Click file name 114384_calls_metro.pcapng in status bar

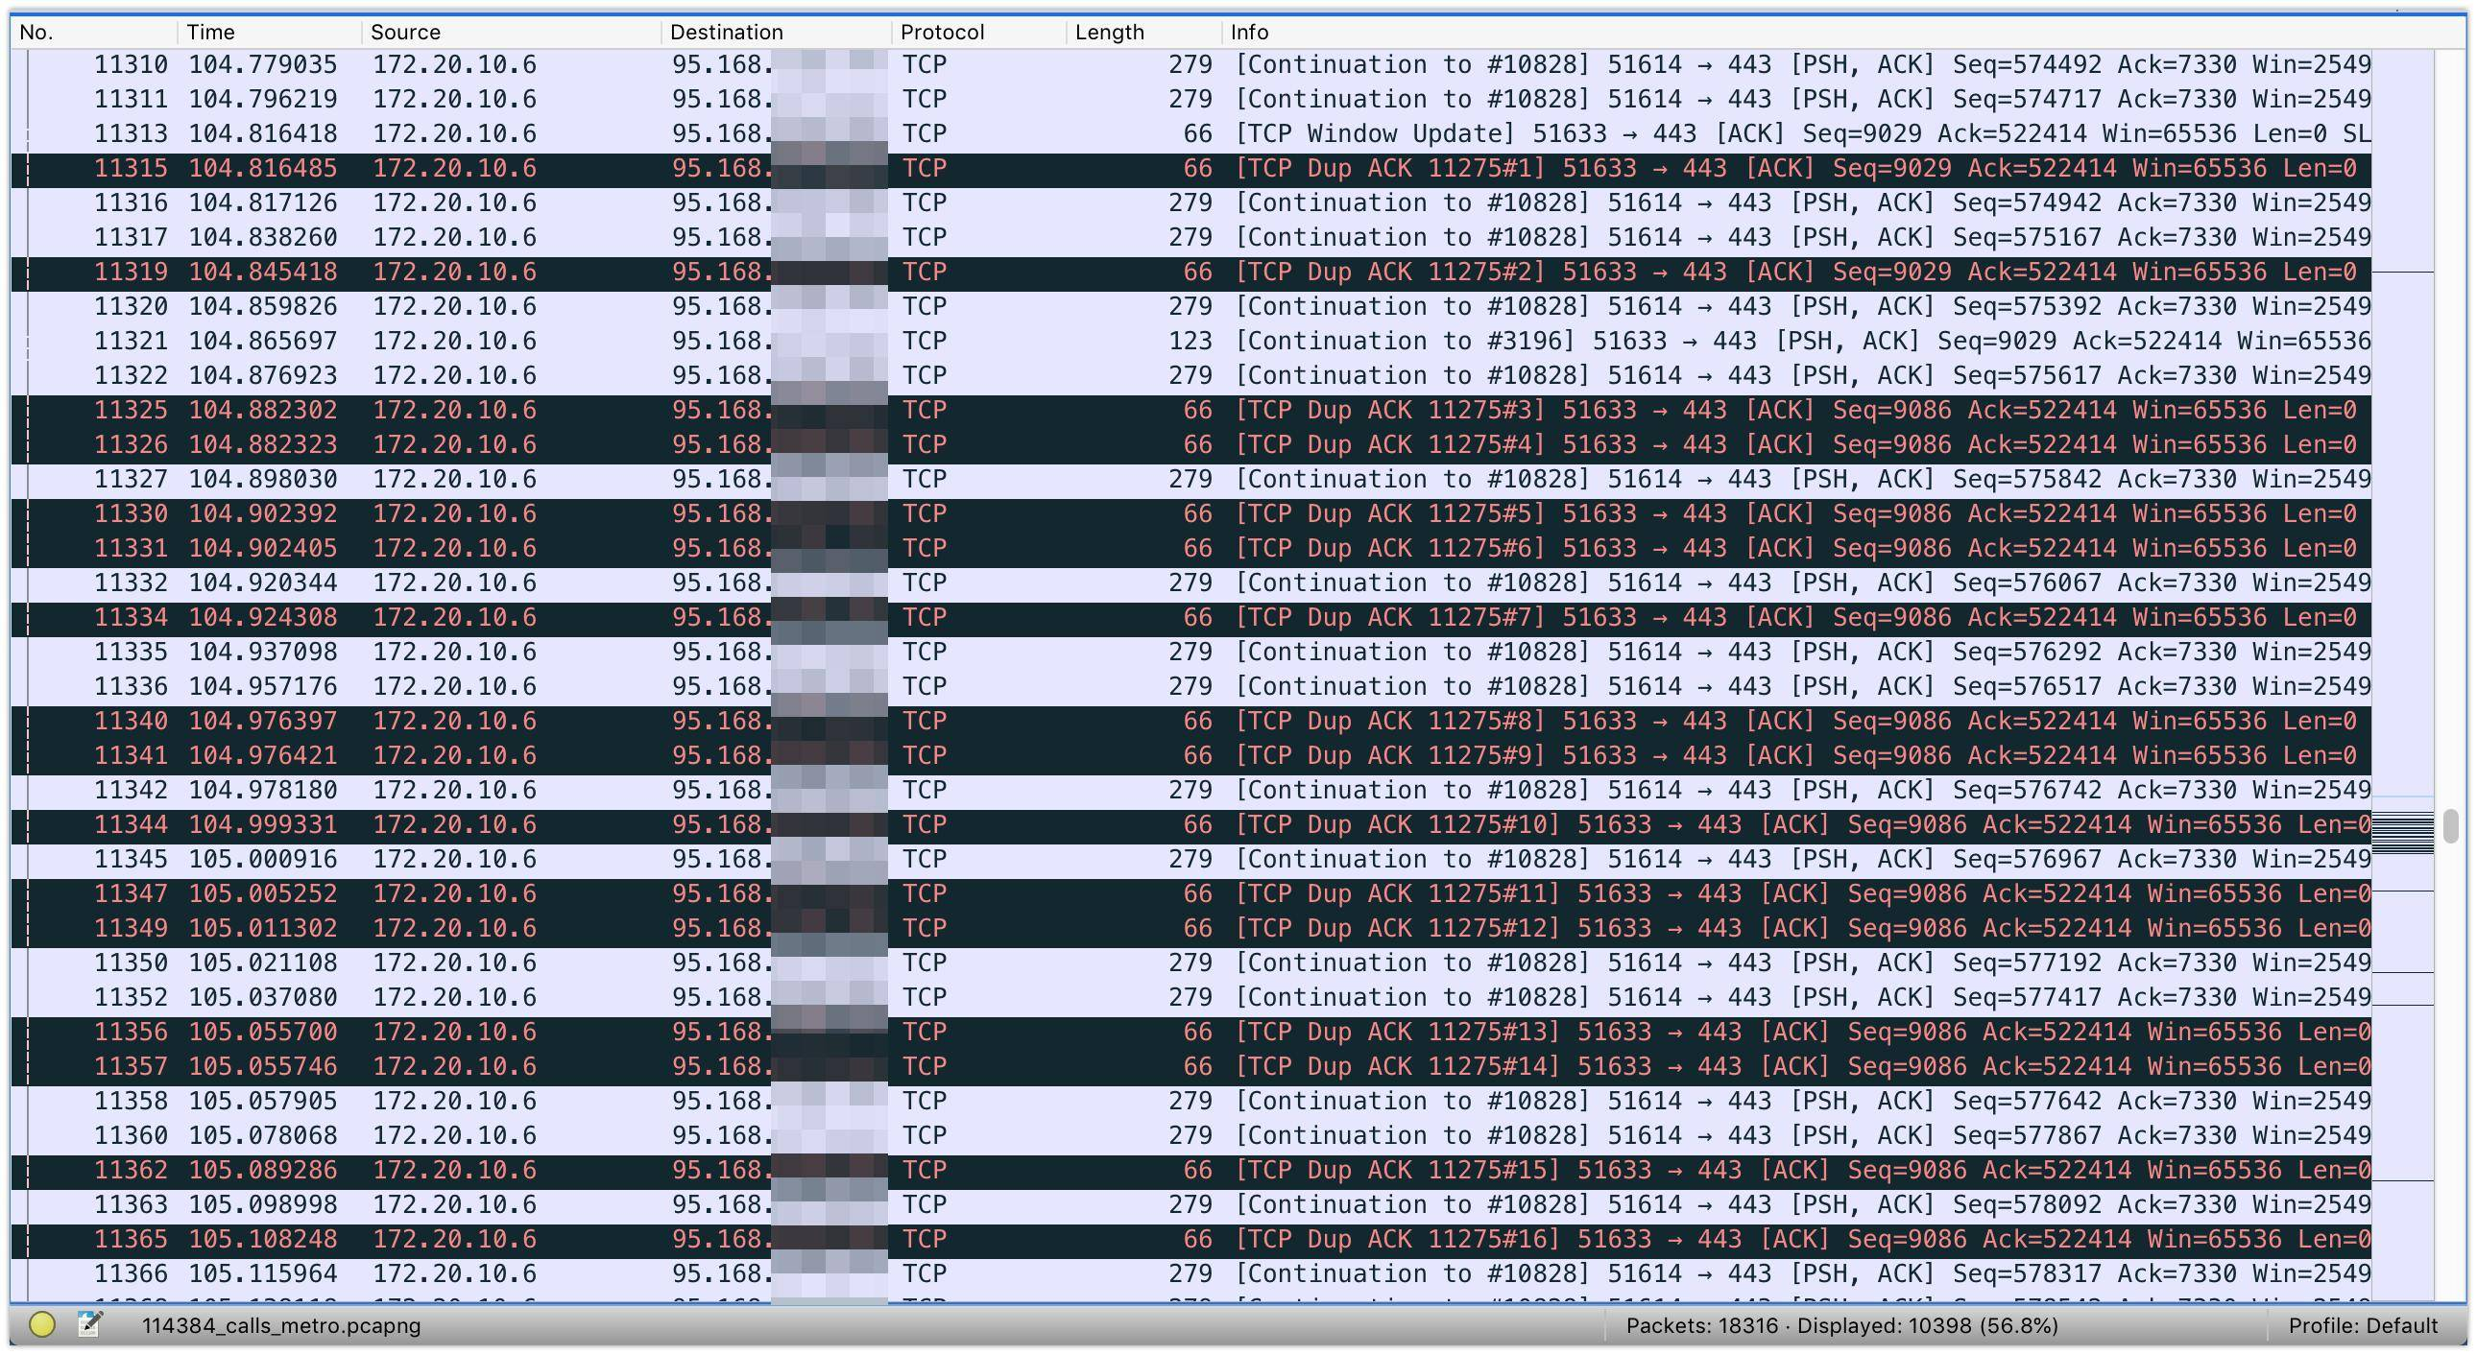tap(280, 1325)
